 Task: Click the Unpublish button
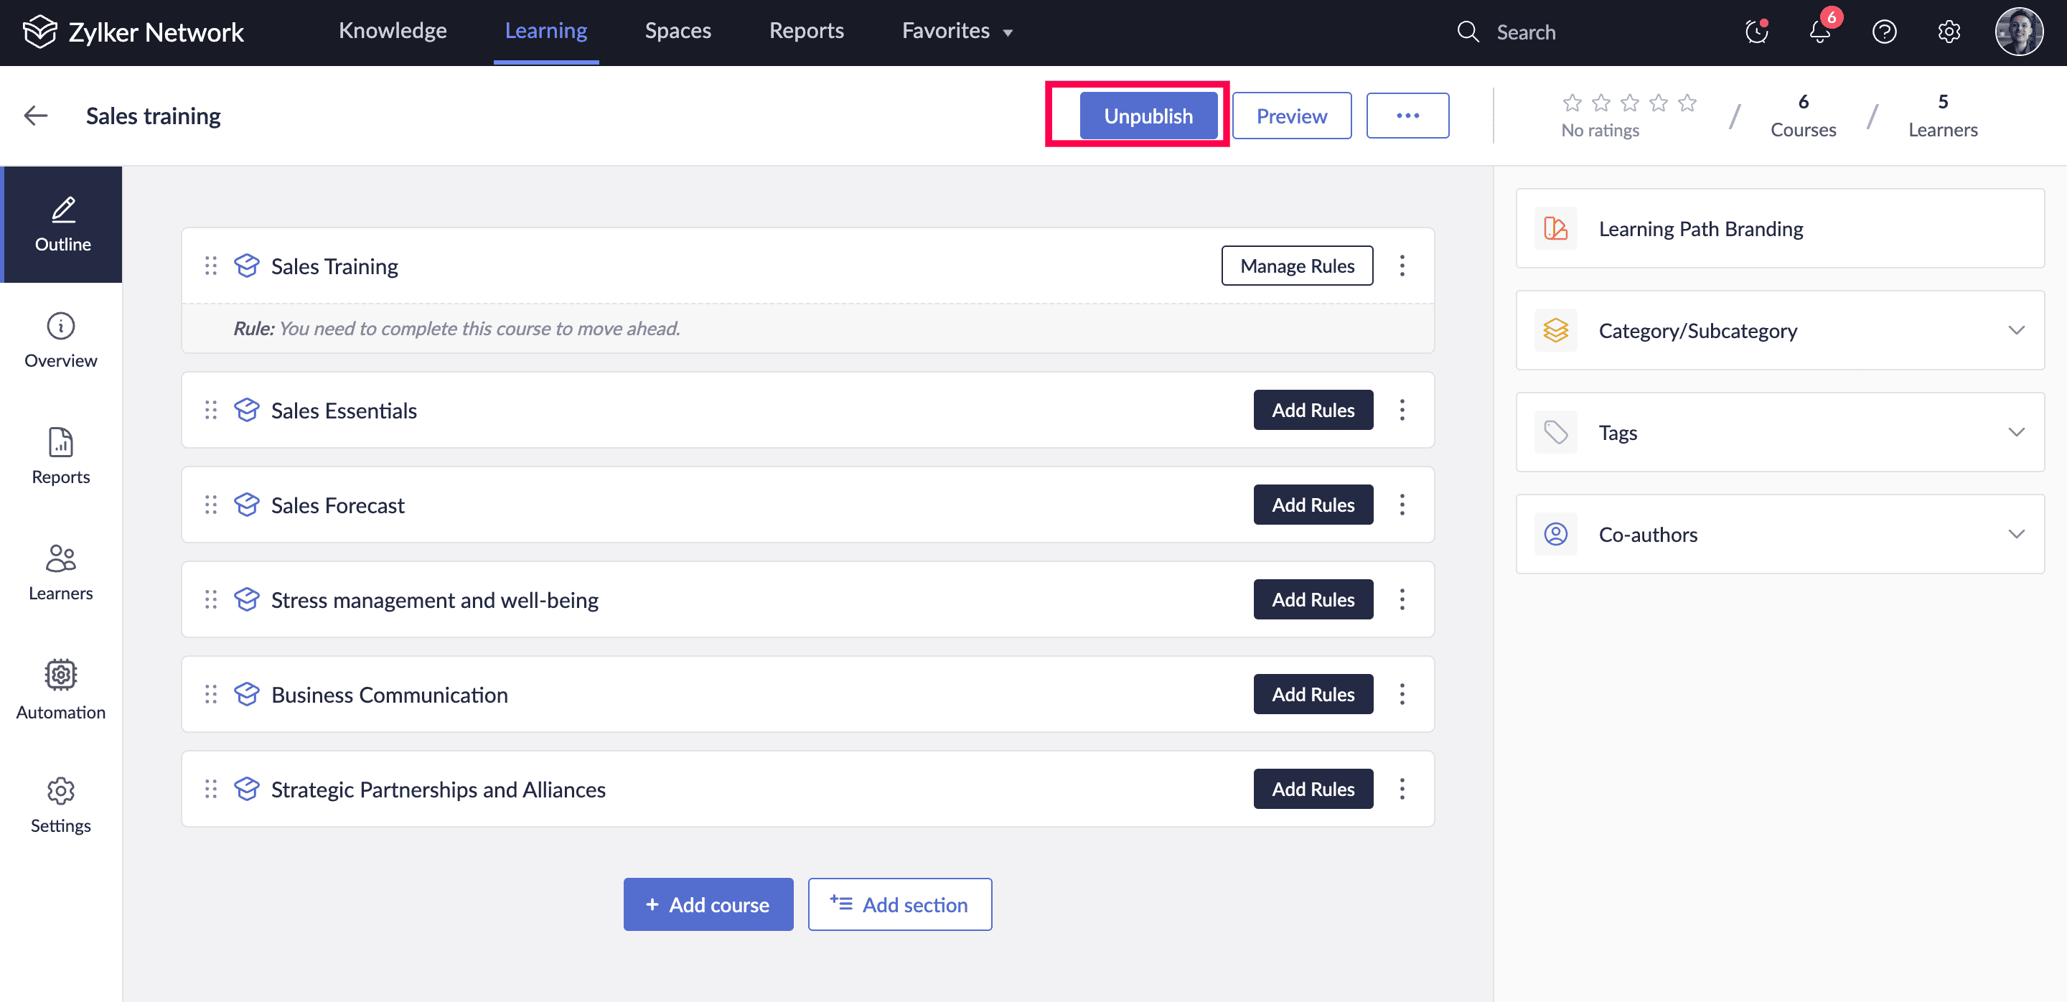click(x=1148, y=116)
